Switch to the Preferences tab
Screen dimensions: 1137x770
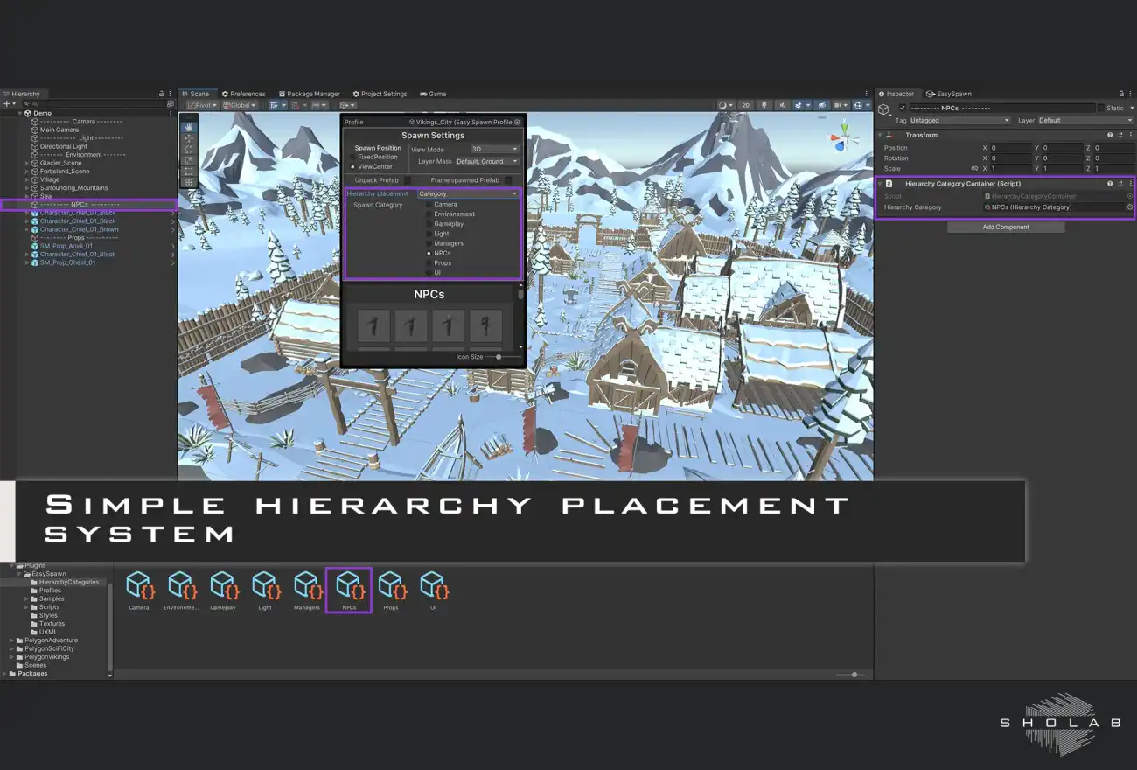(x=243, y=94)
